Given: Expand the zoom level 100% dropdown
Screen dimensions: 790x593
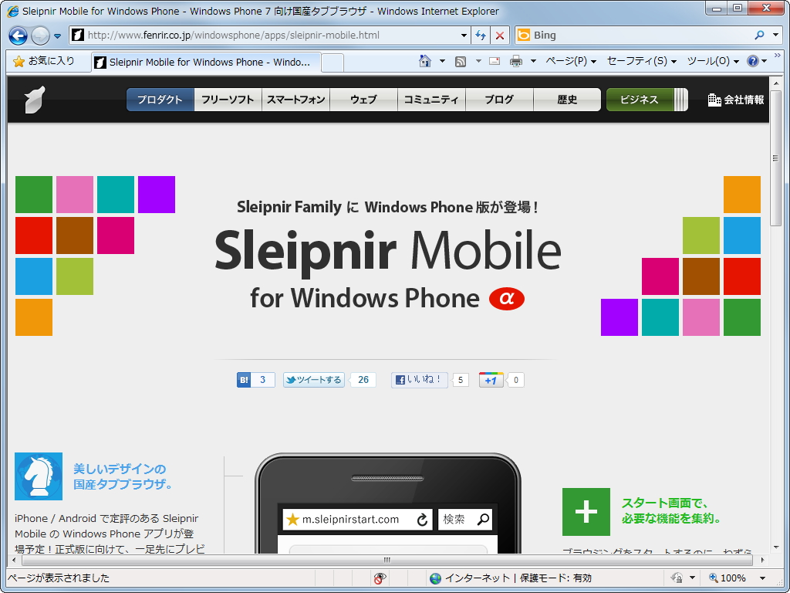Looking at the screenshot, I should click(762, 578).
